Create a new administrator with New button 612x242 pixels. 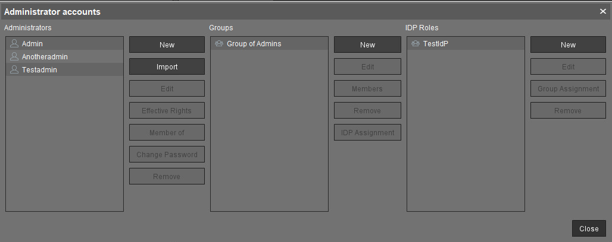tap(167, 44)
